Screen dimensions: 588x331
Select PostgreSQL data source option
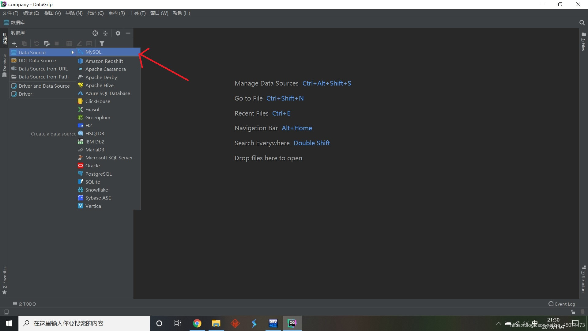pyautogui.click(x=98, y=173)
